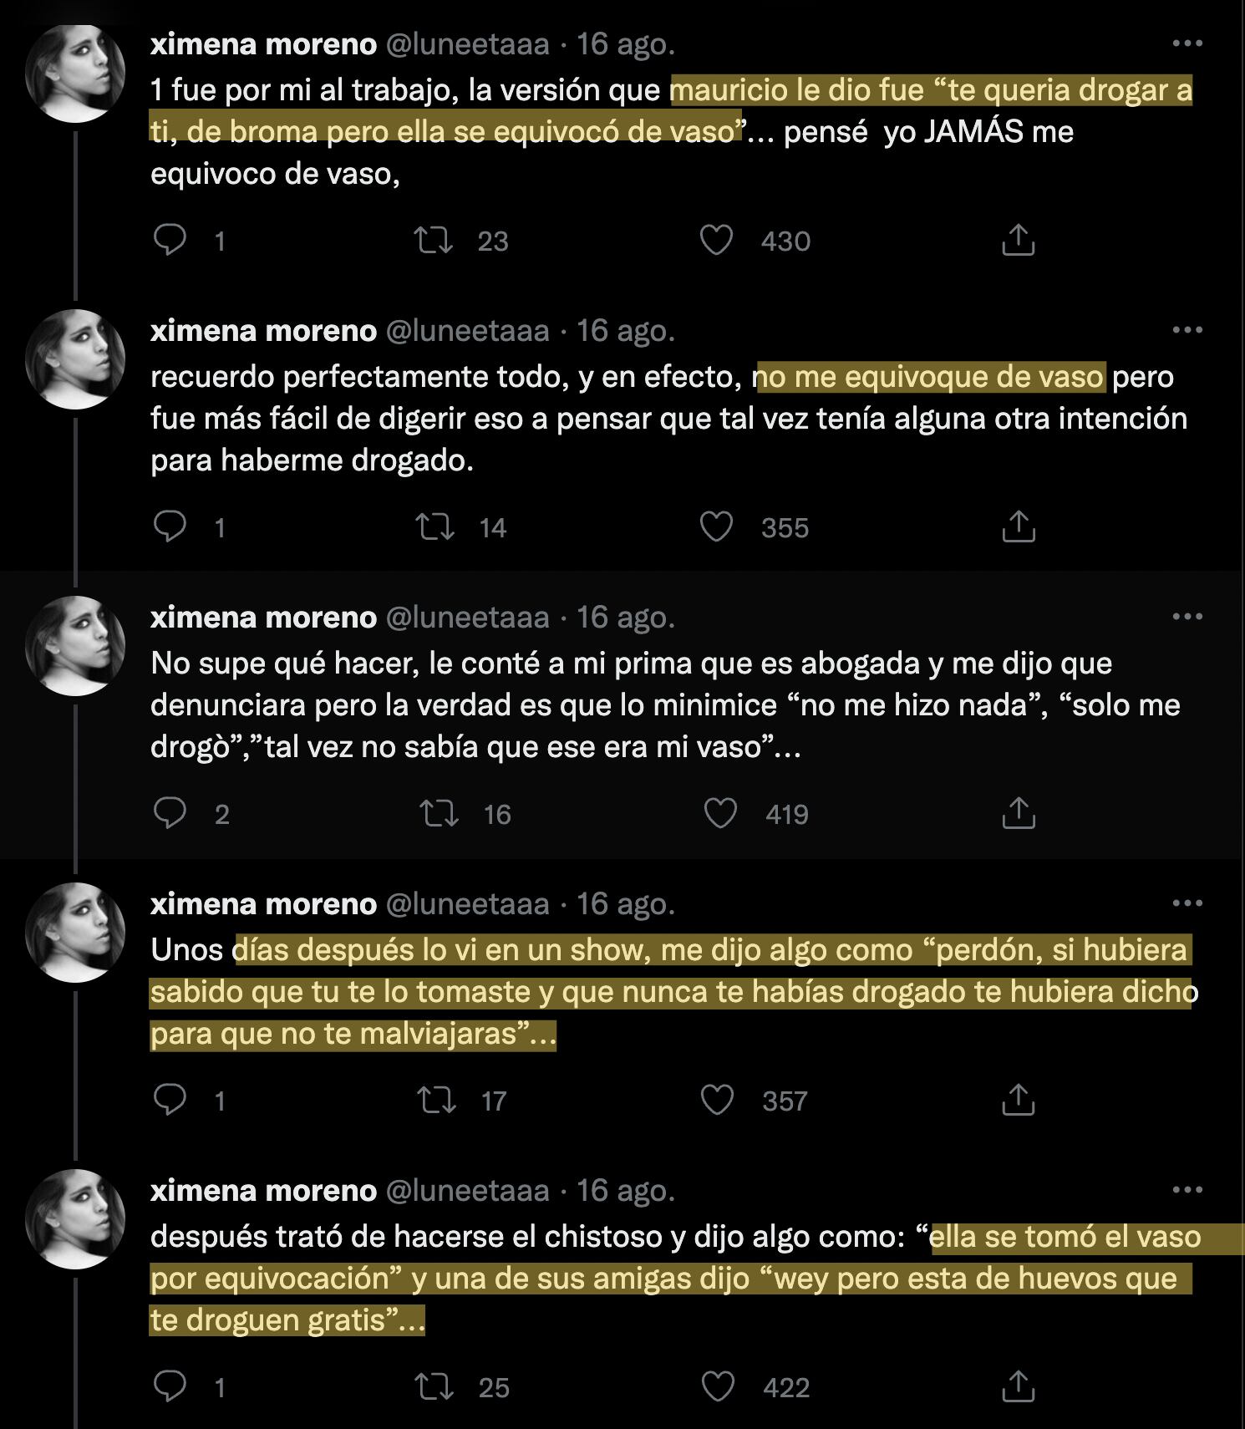Click the profile avatar on the fourth tweet
Viewport: 1245px width, 1429px height.
click(75, 932)
